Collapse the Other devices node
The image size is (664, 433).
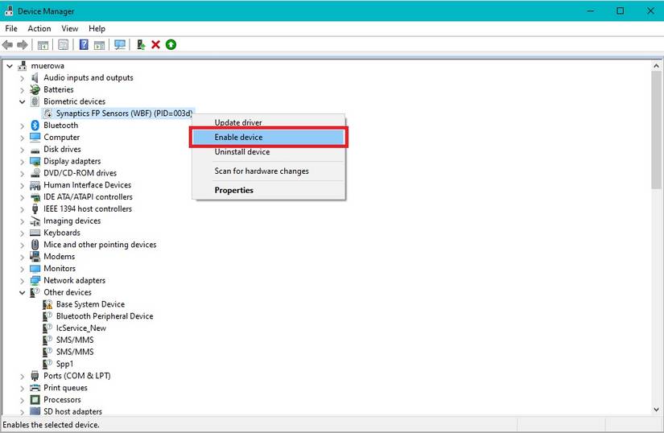[22, 292]
